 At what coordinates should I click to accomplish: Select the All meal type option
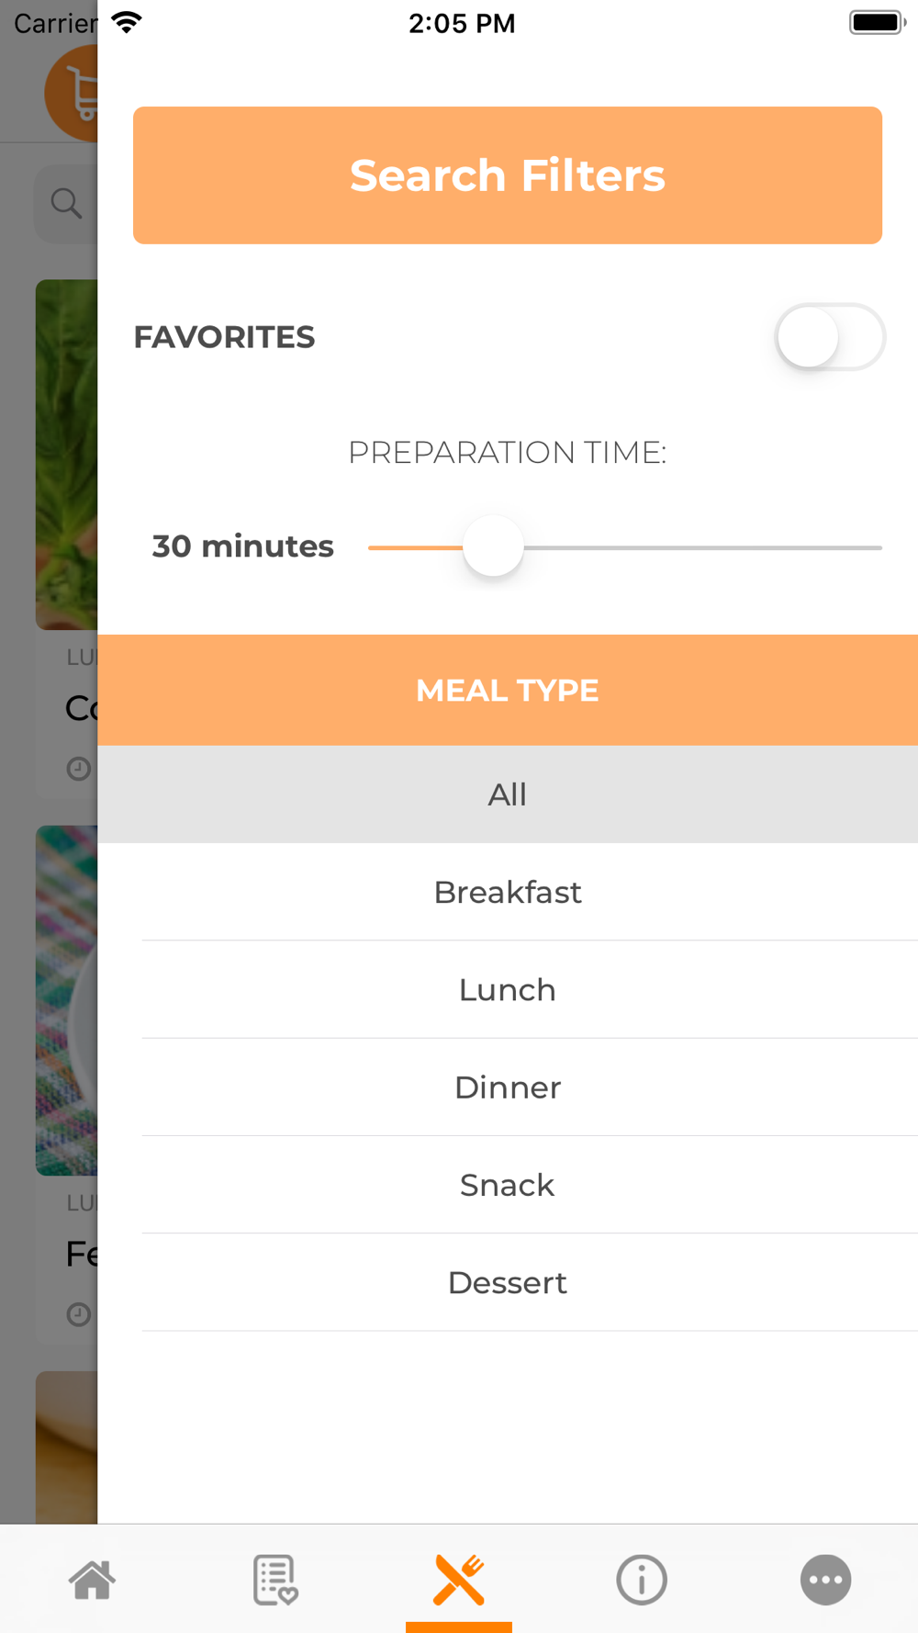click(x=508, y=794)
